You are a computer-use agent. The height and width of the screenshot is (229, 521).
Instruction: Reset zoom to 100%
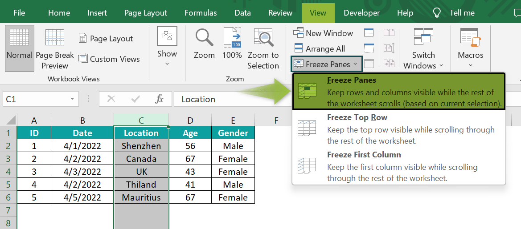(x=232, y=44)
